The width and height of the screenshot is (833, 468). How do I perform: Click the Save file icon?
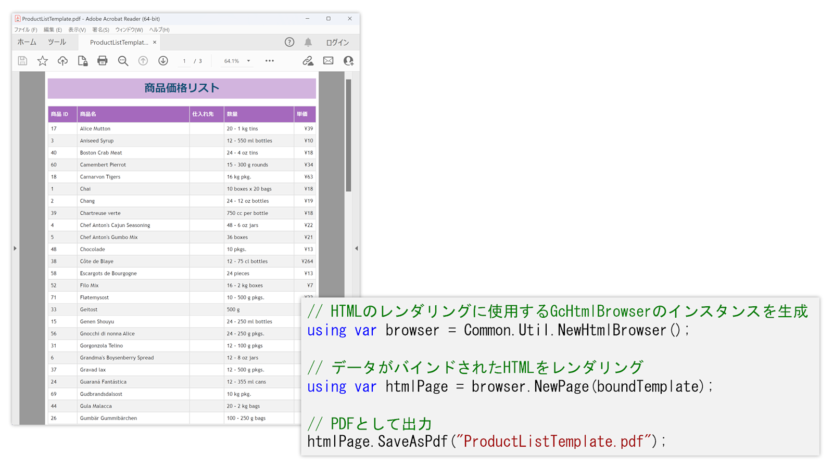(x=22, y=61)
